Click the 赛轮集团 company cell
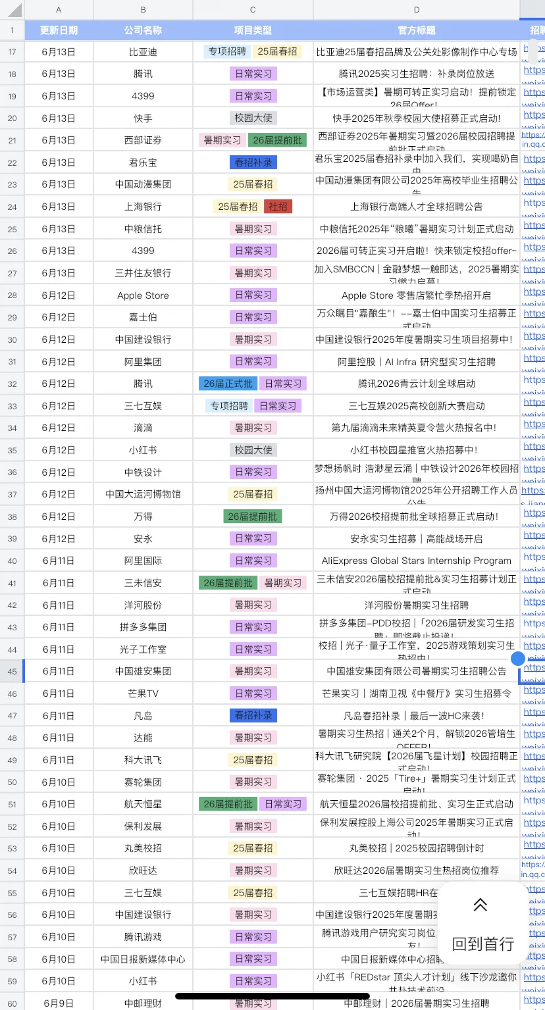545x1010 pixels. (143, 782)
